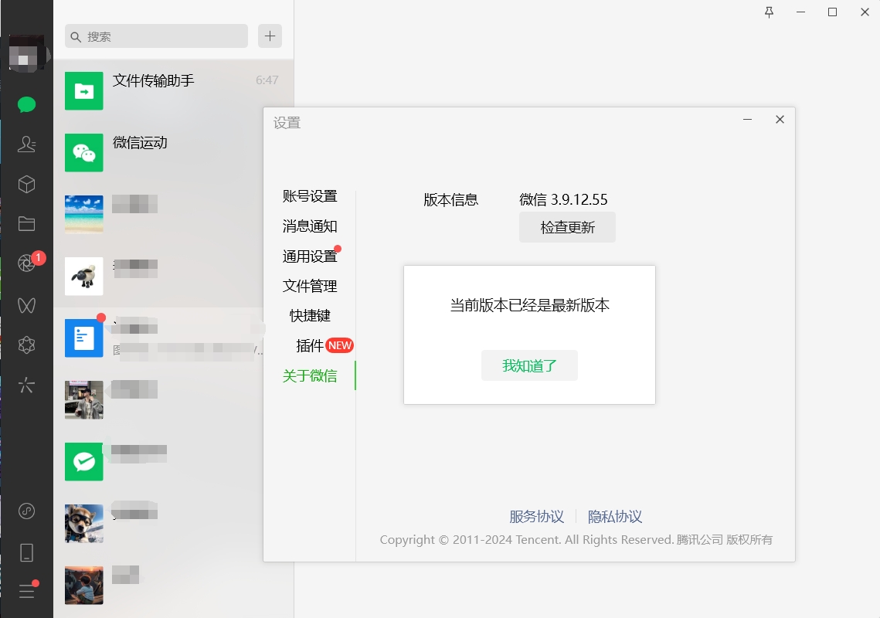This screenshot has height=618, width=880.
Task: Select 关于微信 in settings menu
Action: coord(310,375)
